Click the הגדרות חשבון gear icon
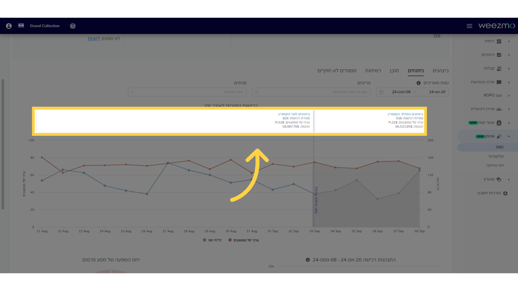Viewport: 518px width, 291px height. (505, 193)
